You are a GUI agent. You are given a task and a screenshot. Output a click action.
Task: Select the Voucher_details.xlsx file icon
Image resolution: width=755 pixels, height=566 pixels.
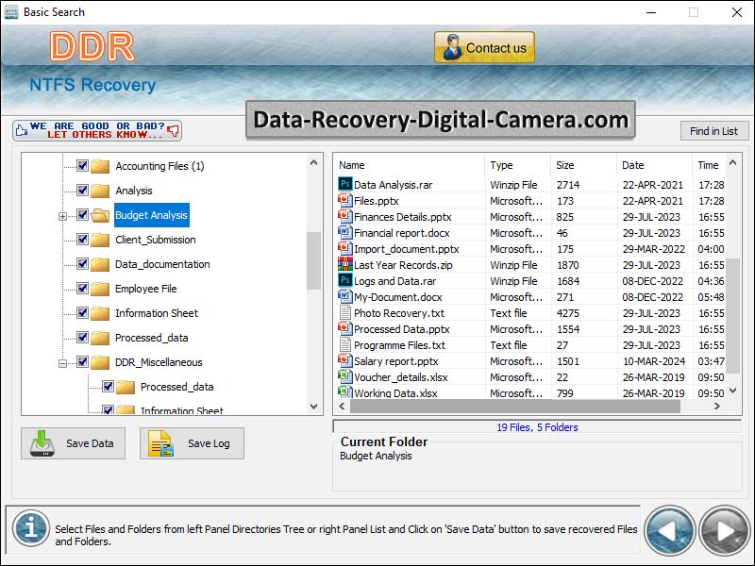coord(344,377)
